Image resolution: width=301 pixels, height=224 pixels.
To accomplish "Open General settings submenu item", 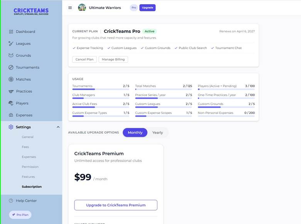I will click(28, 137).
